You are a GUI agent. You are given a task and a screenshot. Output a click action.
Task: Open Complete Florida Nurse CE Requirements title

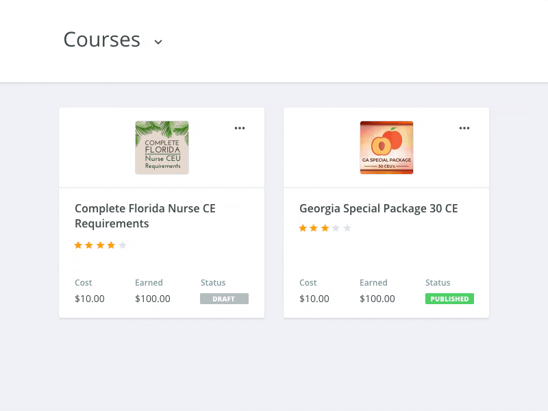145,216
